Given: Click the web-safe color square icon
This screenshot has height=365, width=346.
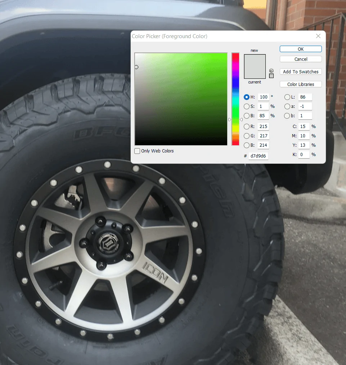Looking at the screenshot, I should tap(271, 76).
